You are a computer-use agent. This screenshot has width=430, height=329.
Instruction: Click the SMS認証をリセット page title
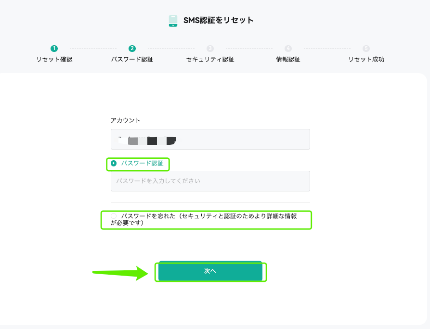pos(218,20)
